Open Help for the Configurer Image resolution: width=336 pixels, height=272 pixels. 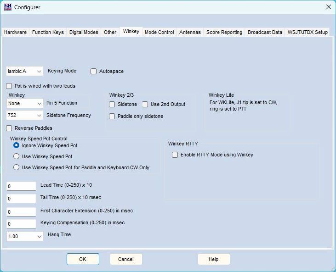point(214,259)
